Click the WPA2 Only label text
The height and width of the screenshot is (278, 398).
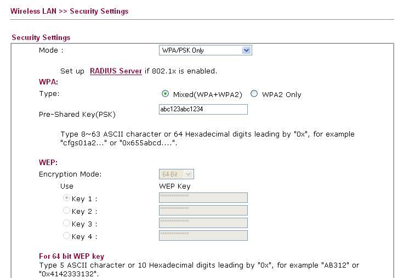click(x=281, y=94)
